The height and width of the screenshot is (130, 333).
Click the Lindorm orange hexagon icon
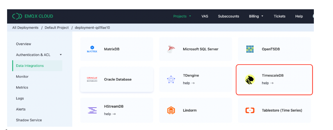[171, 110]
